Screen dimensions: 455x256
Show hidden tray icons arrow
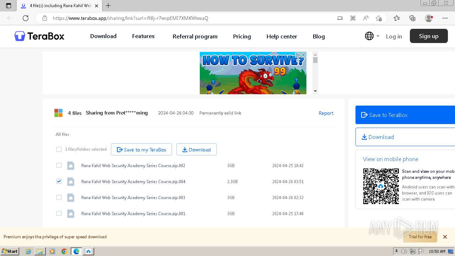coord(396,251)
